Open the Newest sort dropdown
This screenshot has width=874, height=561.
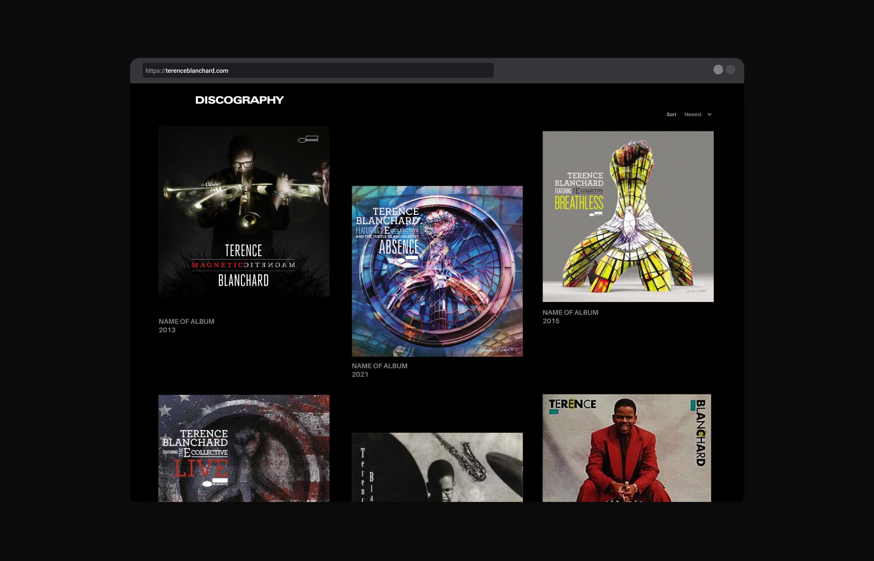[x=697, y=115]
